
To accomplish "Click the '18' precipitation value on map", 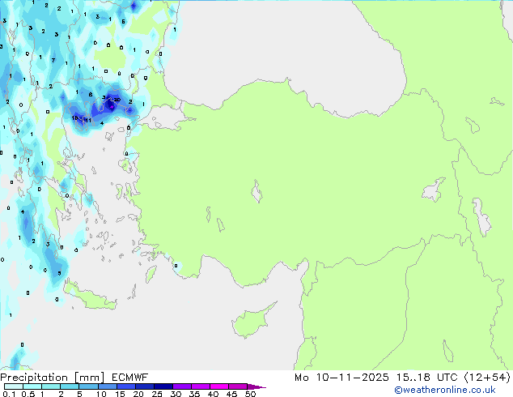I will pyautogui.click(x=74, y=118).
